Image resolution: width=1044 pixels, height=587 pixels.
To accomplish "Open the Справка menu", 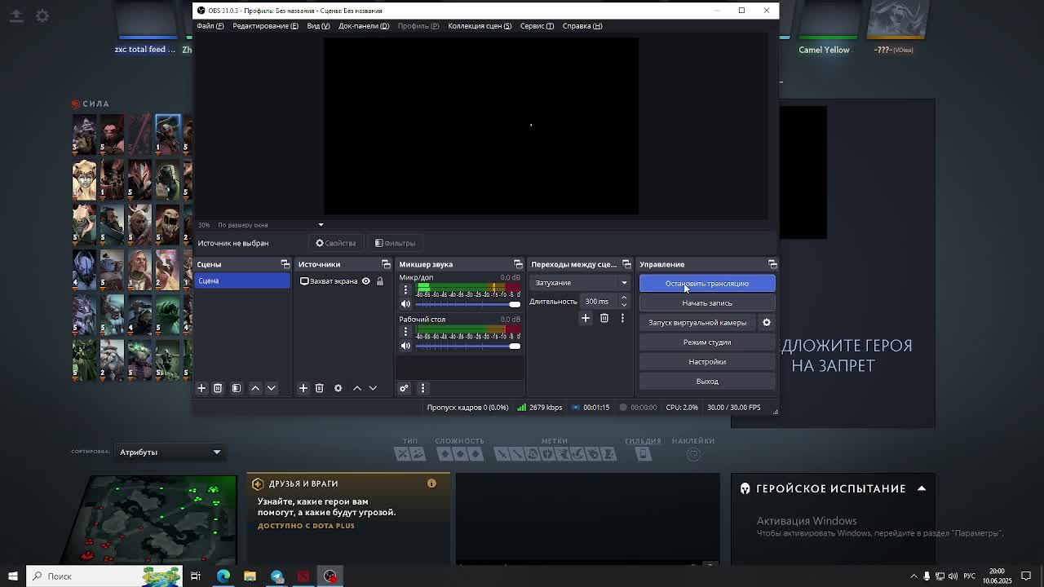I will [x=582, y=26].
